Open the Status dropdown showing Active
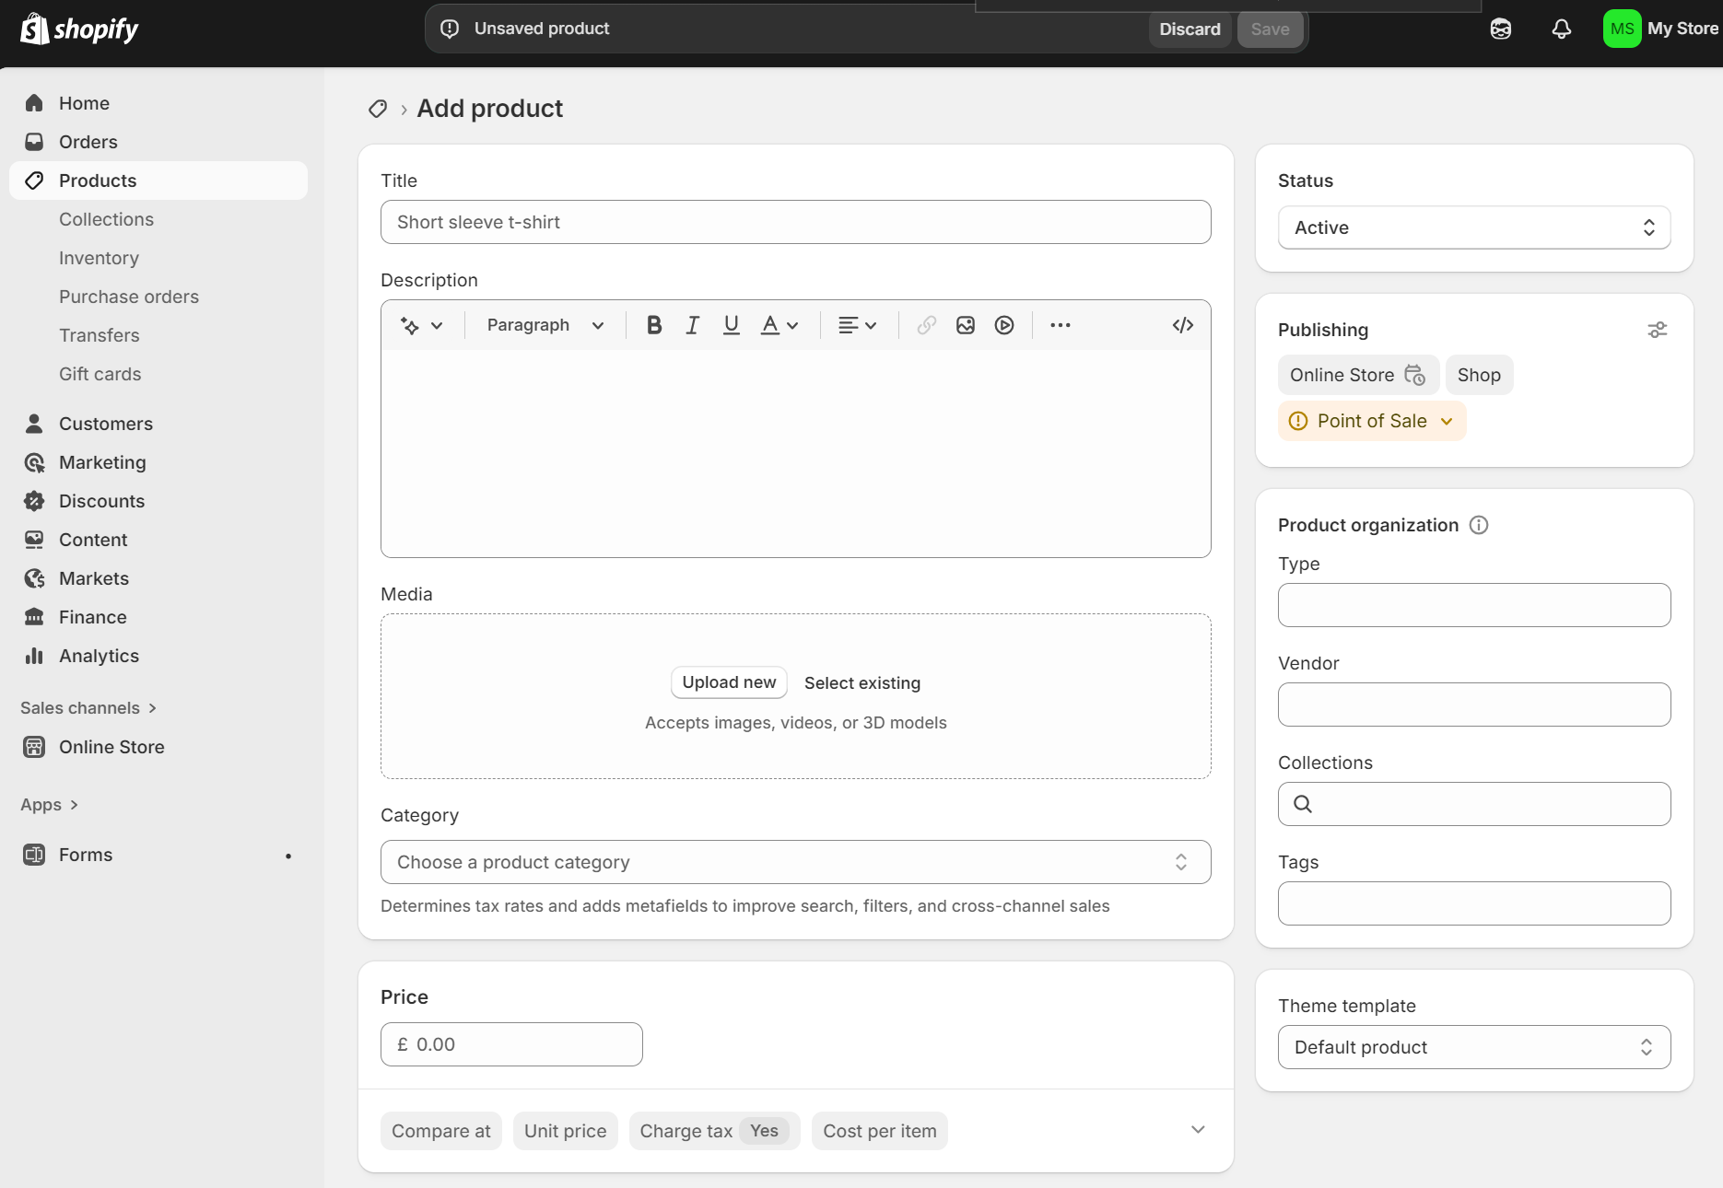The width and height of the screenshot is (1723, 1188). (1473, 227)
